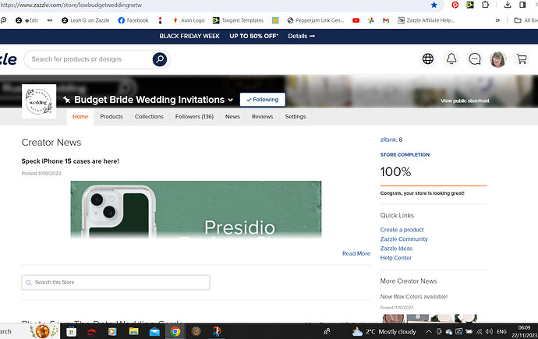Open the Pinterest extension icon
Screen dimensions: 538x339
tap(455, 5)
